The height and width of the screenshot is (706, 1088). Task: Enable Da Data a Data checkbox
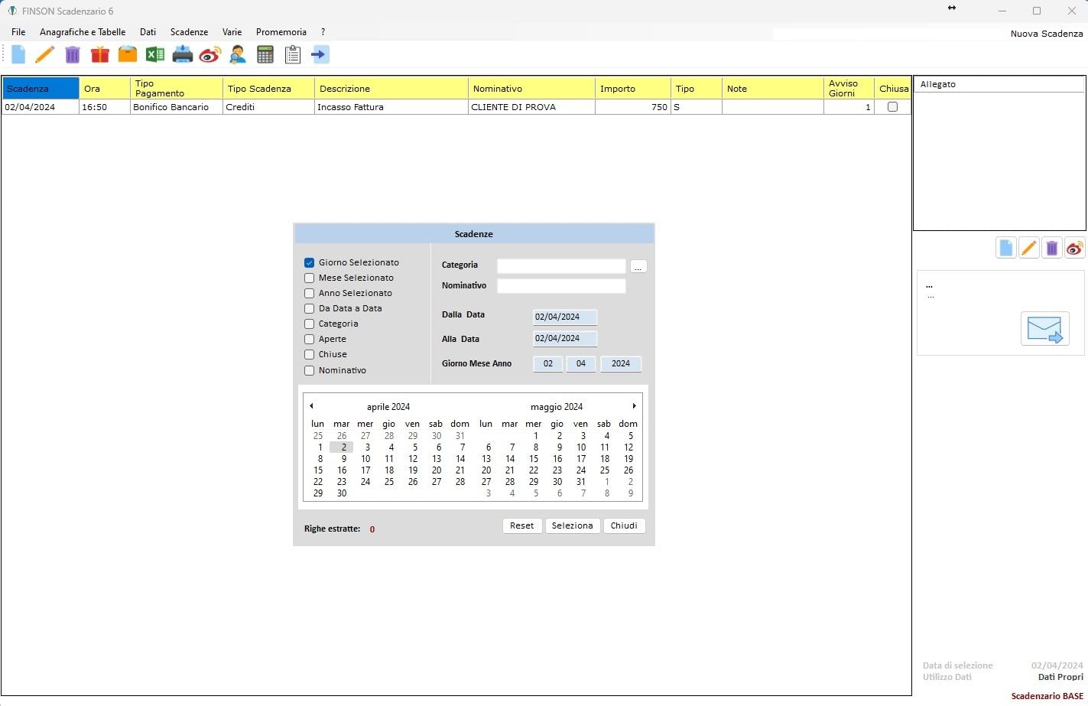310,308
